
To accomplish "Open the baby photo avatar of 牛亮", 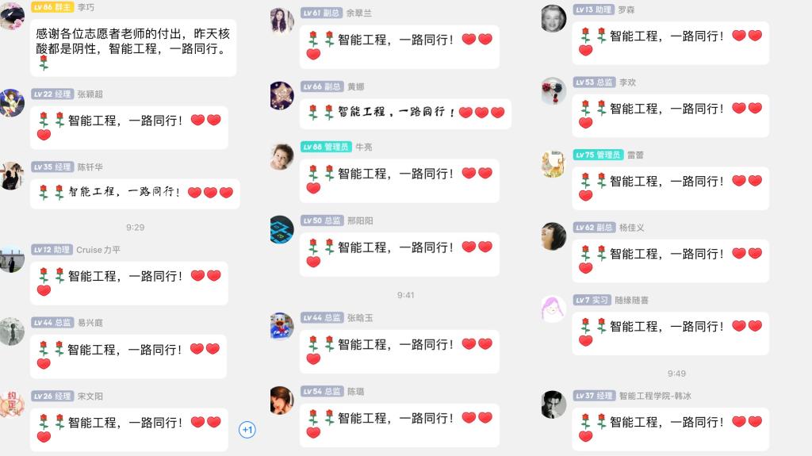I will pyautogui.click(x=282, y=156).
